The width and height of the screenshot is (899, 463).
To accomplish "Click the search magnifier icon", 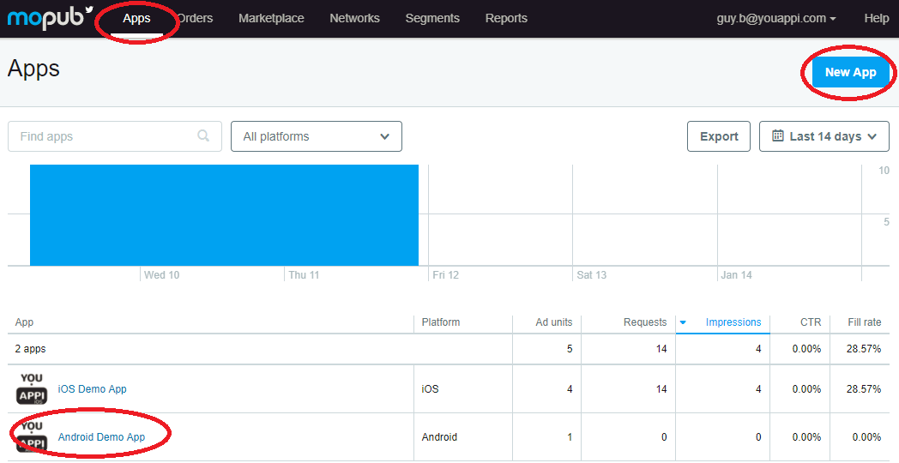I will [x=203, y=135].
